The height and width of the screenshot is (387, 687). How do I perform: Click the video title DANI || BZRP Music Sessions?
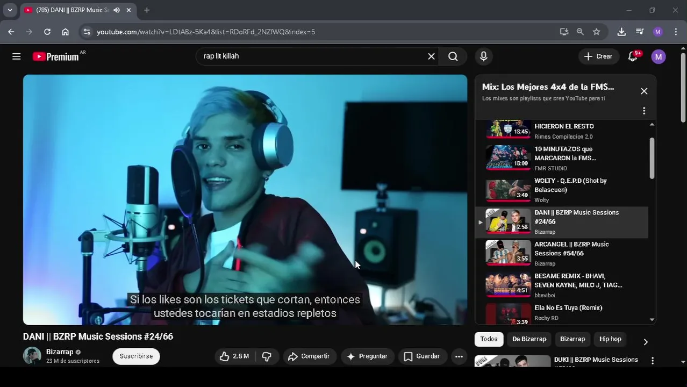[98, 336]
